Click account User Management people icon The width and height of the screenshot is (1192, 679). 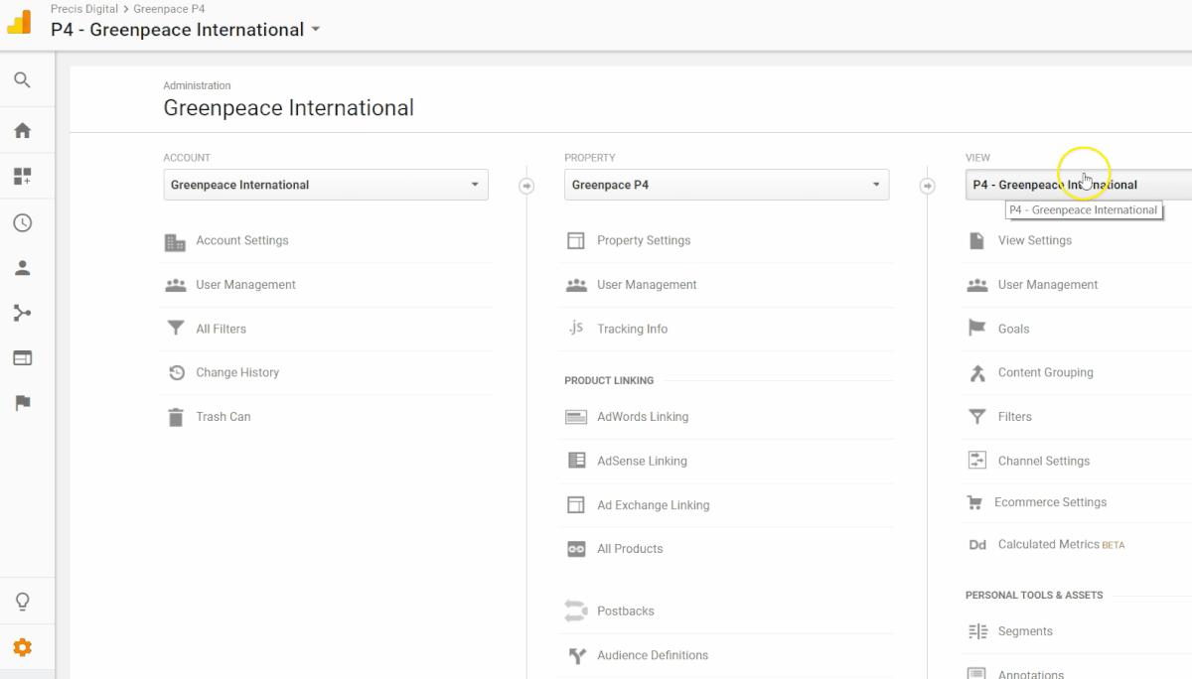176,285
